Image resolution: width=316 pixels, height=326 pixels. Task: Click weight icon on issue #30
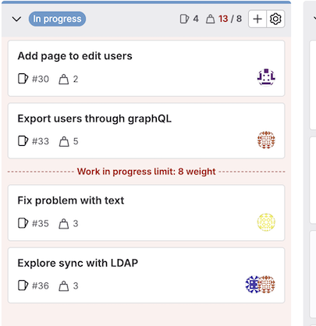[64, 79]
